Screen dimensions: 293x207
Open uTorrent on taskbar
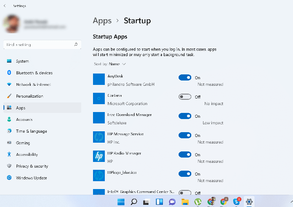click(198, 202)
